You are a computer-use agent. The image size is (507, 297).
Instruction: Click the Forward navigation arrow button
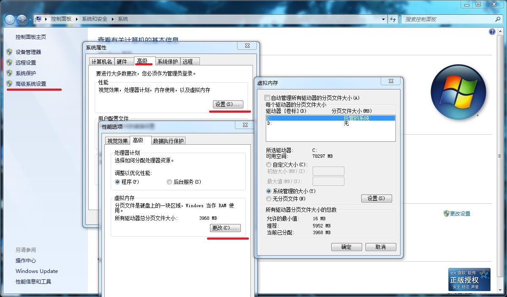point(22,19)
